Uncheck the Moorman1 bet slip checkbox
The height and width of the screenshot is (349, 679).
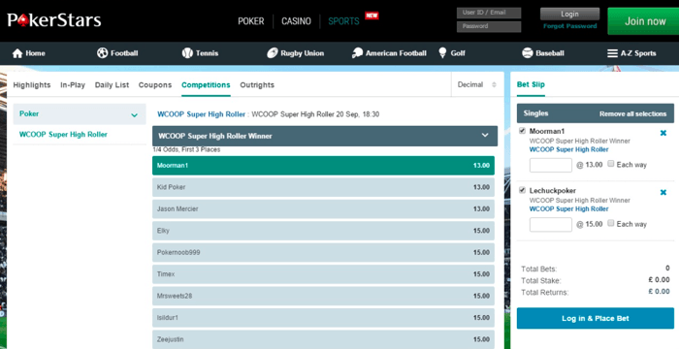pyautogui.click(x=522, y=130)
